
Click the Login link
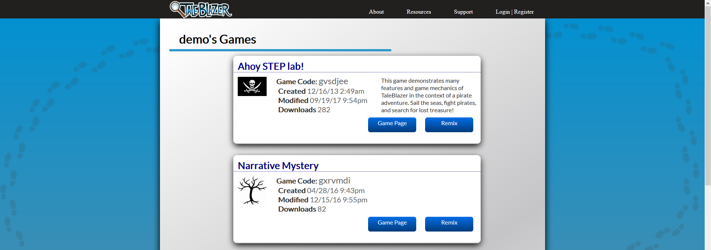[x=503, y=12]
